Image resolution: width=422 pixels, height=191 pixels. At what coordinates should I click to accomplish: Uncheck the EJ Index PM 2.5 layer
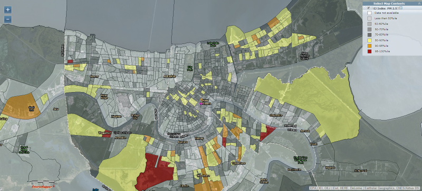click(368, 8)
